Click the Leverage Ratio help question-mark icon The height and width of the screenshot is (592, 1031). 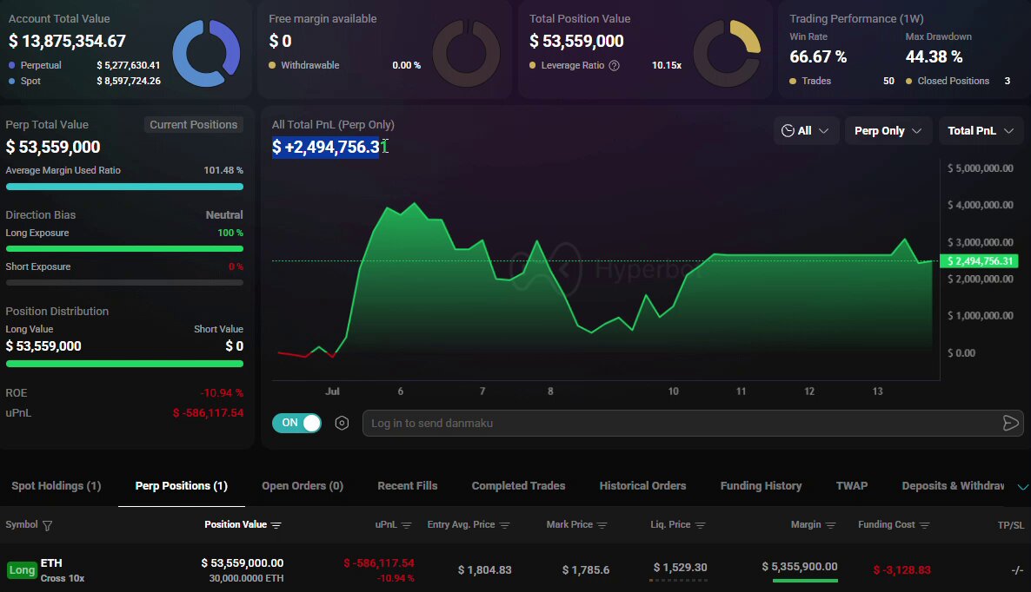(614, 66)
